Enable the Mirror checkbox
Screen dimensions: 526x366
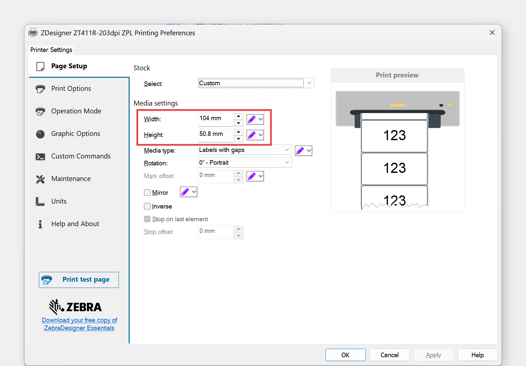coord(147,192)
